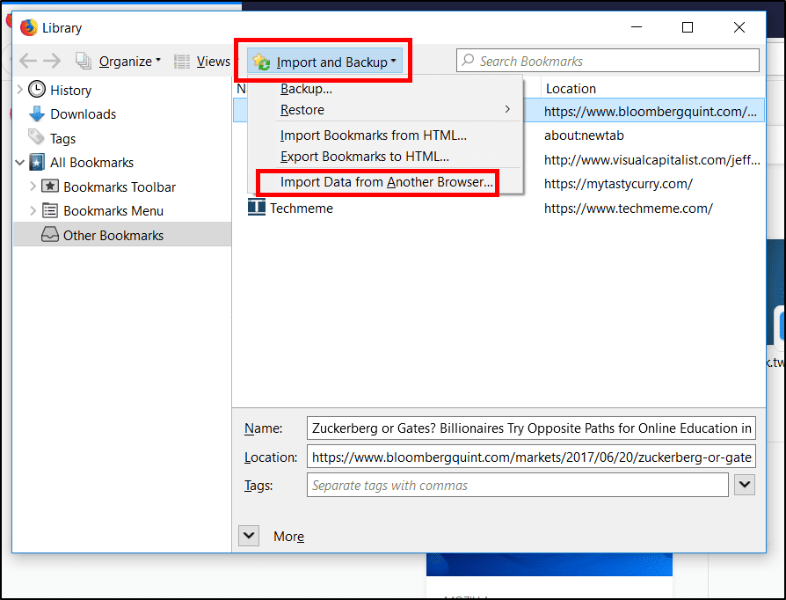Click the Tags label icon

(x=36, y=136)
